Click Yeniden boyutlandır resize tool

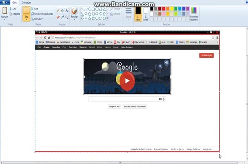coord(42,14)
